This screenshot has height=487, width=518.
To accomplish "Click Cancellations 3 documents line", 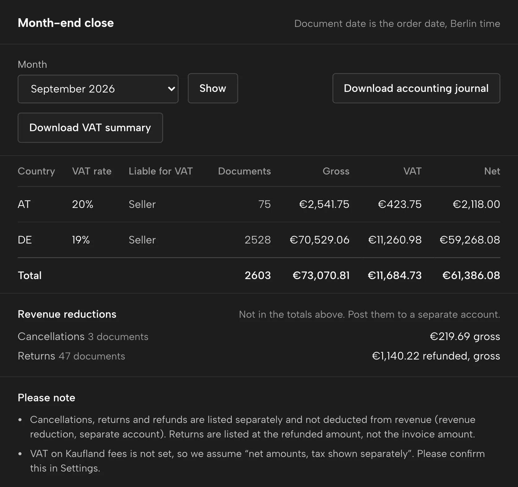I will click(83, 336).
